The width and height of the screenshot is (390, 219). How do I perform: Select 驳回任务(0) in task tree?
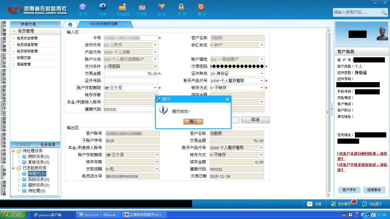(39, 179)
